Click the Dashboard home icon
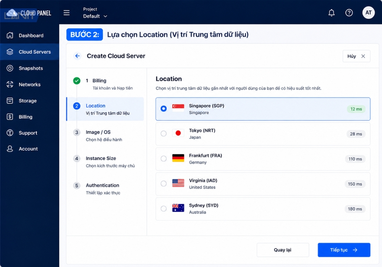This screenshot has width=382, height=267. (x=10, y=35)
